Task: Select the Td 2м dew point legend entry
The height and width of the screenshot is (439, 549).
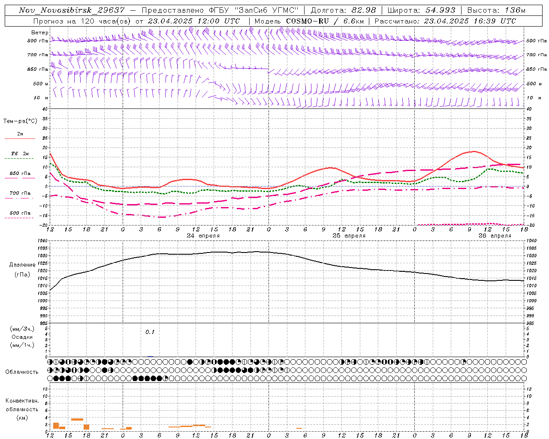Action: click(20, 155)
